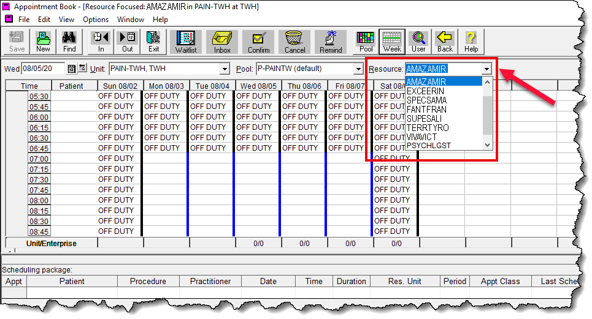Click the Confirm checkmark icon
592x319 pixels.
(259, 42)
